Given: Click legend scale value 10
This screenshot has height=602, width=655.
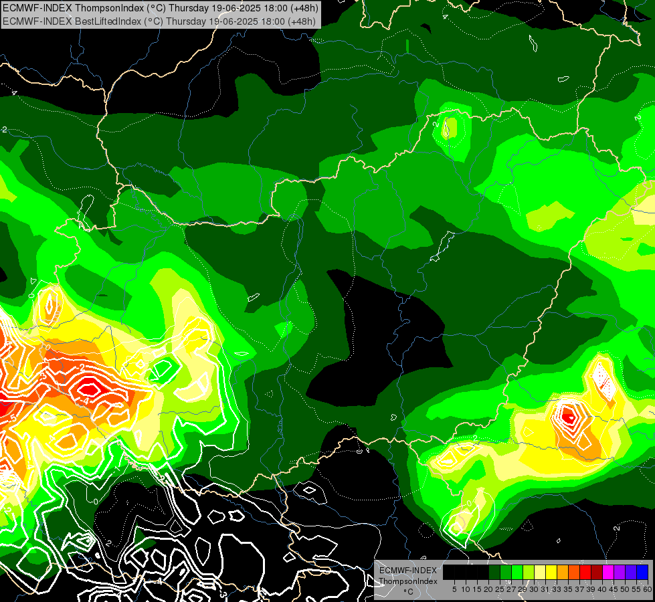Looking at the screenshot, I should tap(466, 589).
